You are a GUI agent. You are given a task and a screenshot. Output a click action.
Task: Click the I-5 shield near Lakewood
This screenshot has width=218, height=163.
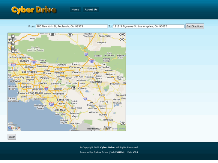coord(46,89)
